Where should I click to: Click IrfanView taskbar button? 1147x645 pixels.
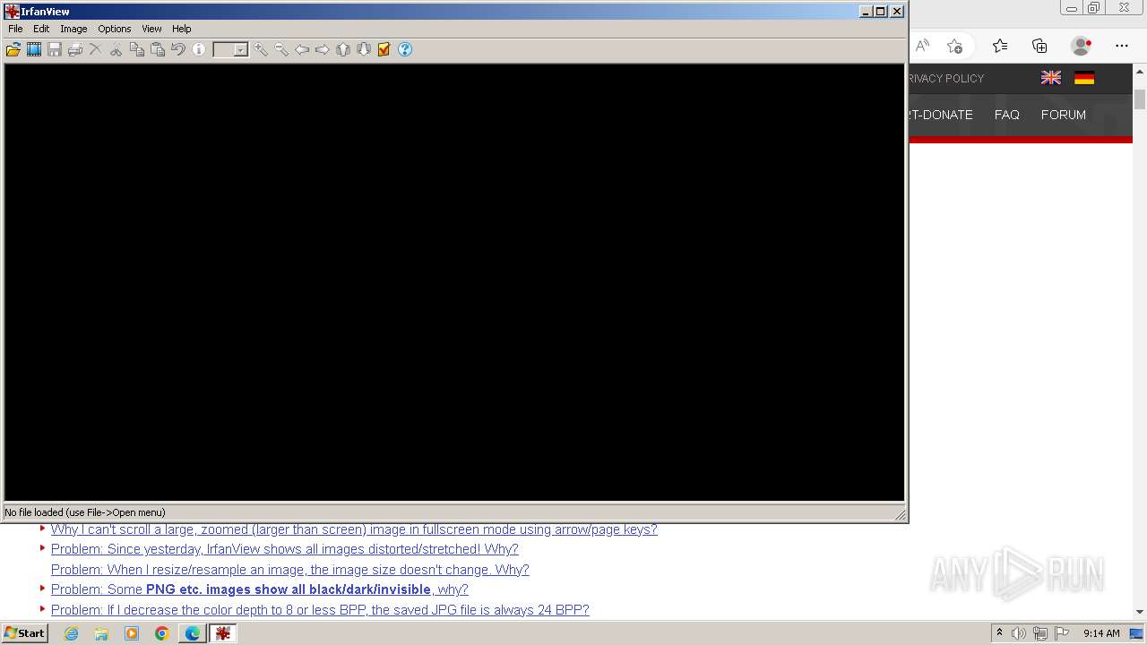[223, 633]
